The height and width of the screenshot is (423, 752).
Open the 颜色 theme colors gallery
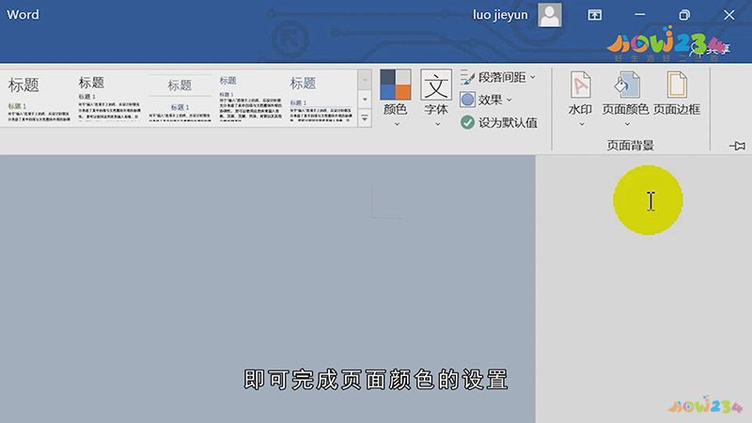pyautogui.click(x=395, y=99)
